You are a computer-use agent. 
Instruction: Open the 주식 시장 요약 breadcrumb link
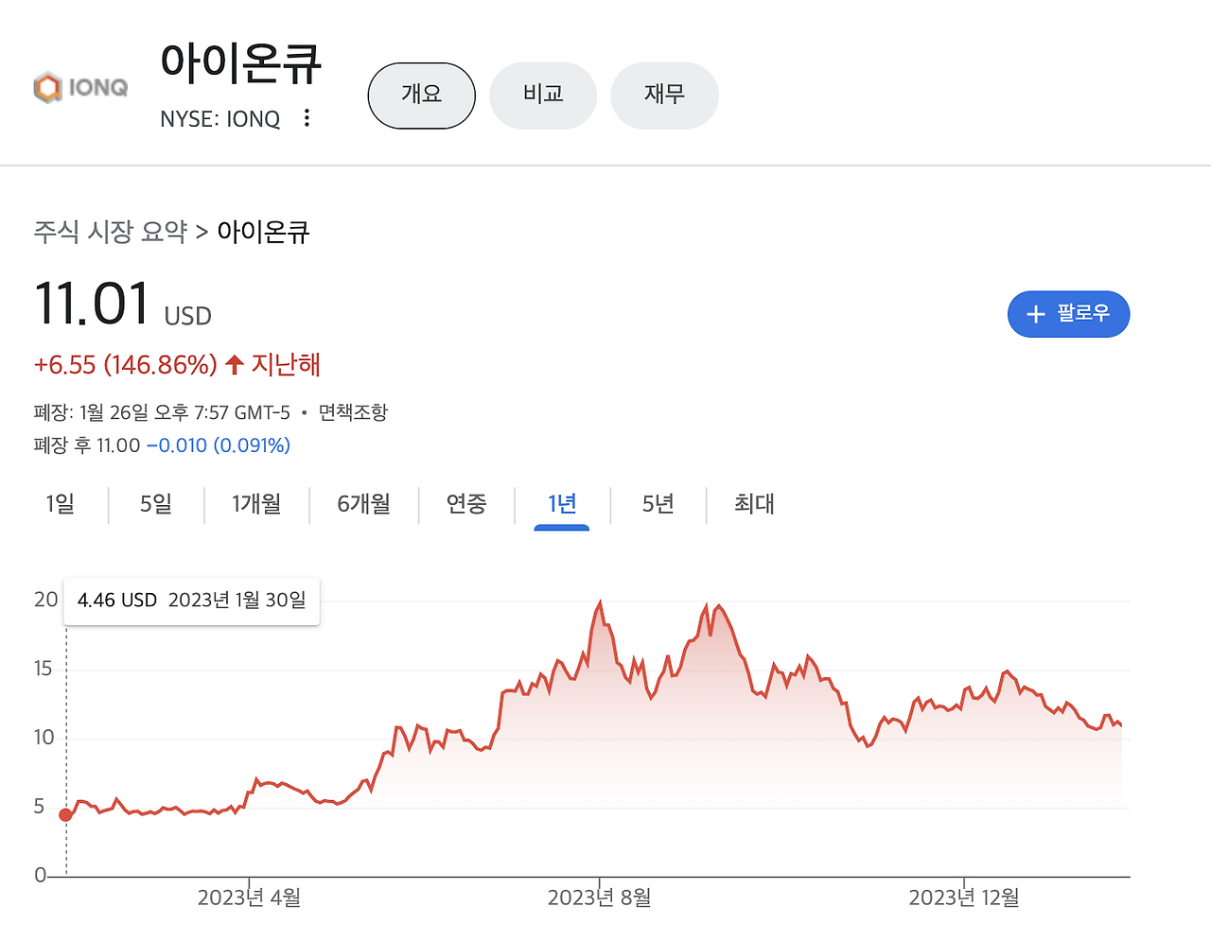tap(111, 232)
